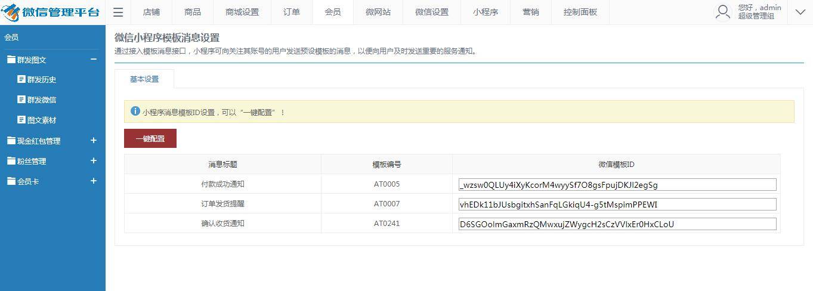Click the 群发图文 folder icon
813x291 pixels.
(11, 60)
